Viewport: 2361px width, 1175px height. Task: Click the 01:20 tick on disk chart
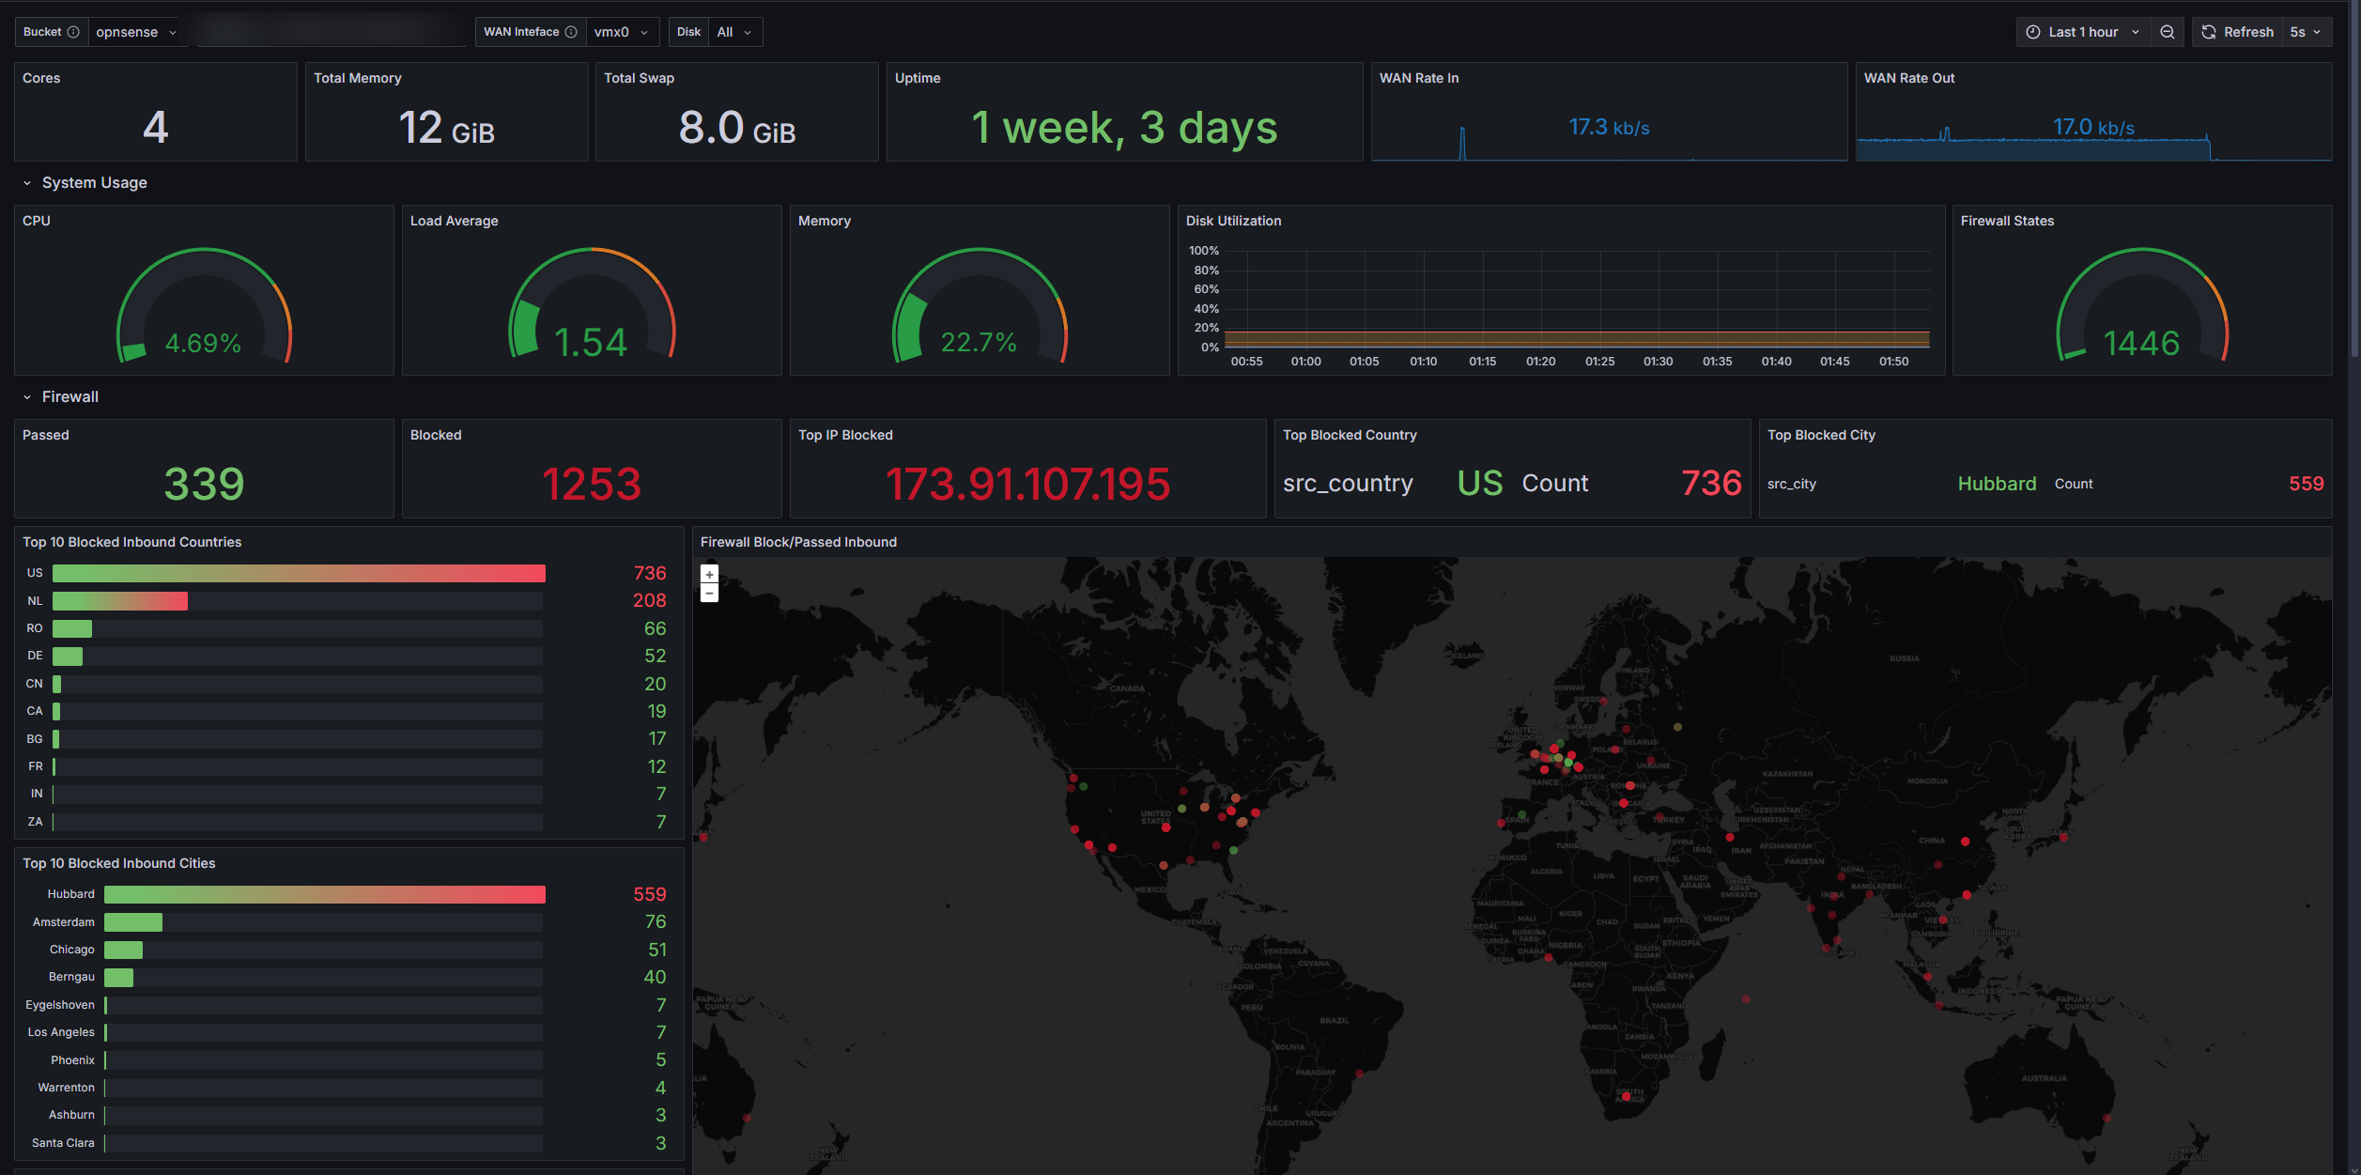coord(1541,362)
